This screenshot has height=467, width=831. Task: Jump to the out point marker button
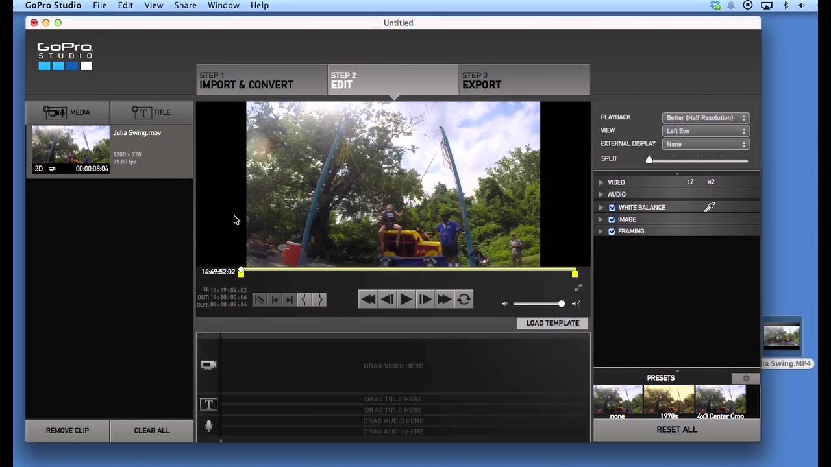pos(290,300)
